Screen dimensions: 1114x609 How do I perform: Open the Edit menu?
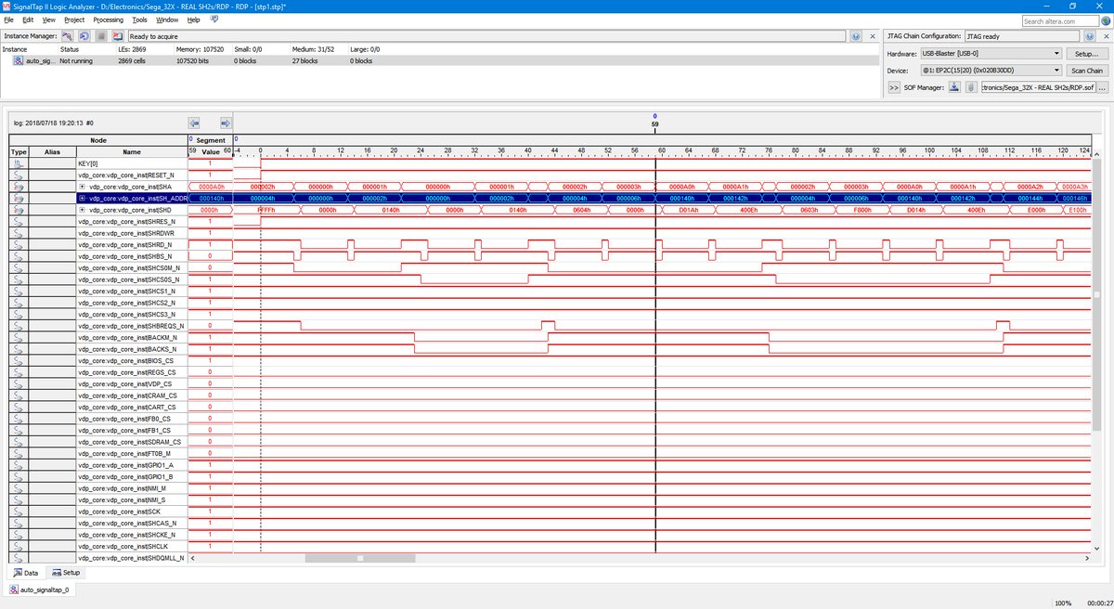point(29,19)
